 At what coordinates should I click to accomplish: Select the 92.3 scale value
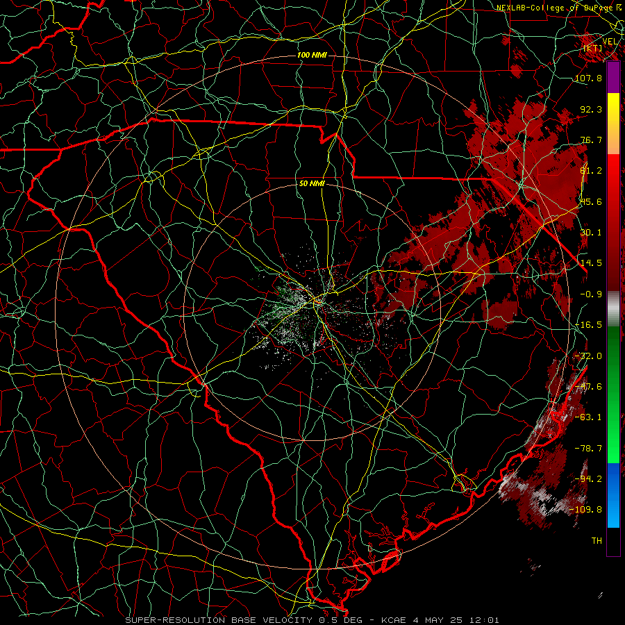[x=591, y=109]
